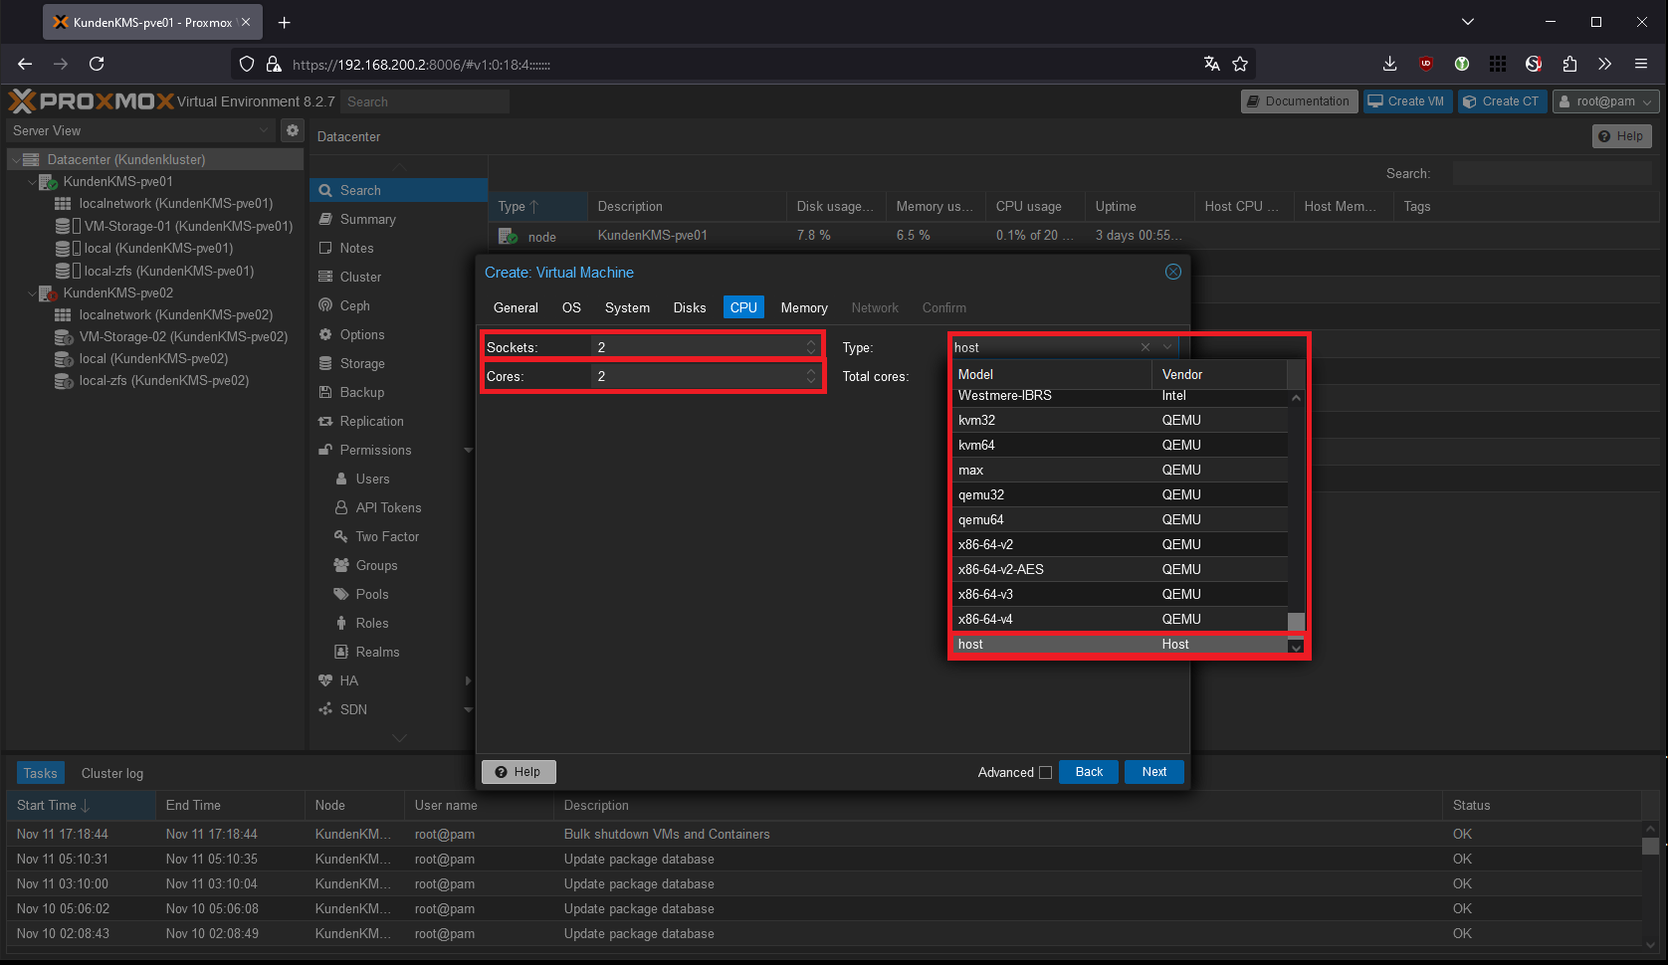Clear the CPU Type field value
Viewport: 1668px width, 965px height.
(1146, 347)
